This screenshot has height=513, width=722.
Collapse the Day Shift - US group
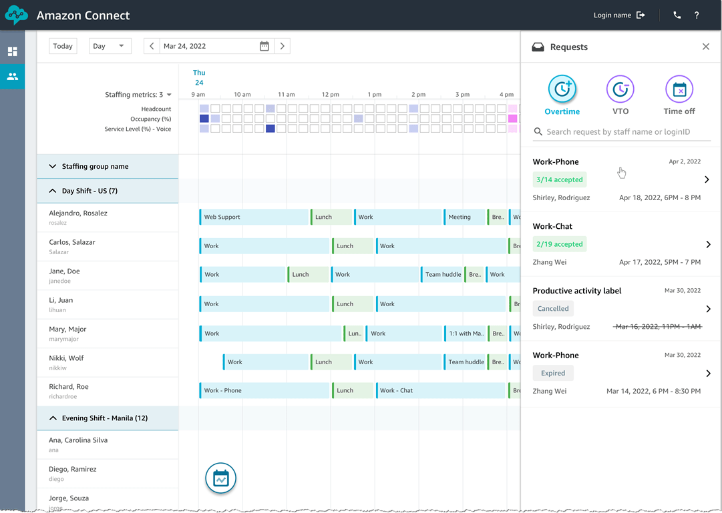pyautogui.click(x=52, y=191)
